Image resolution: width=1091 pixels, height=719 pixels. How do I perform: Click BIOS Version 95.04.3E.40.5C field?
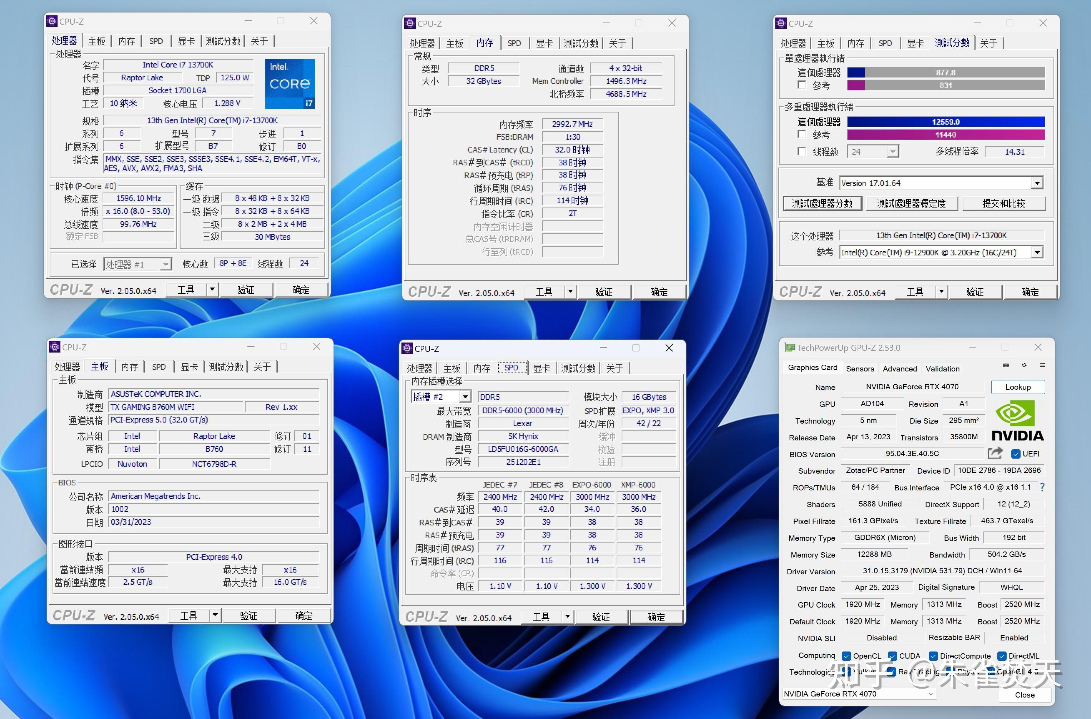912,454
